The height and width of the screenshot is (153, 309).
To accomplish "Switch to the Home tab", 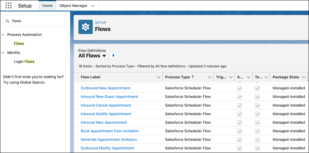I will pyautogui.click(x=47, y=6).
